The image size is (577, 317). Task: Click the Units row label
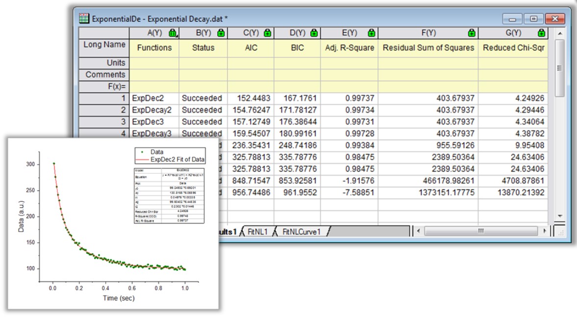104,63
